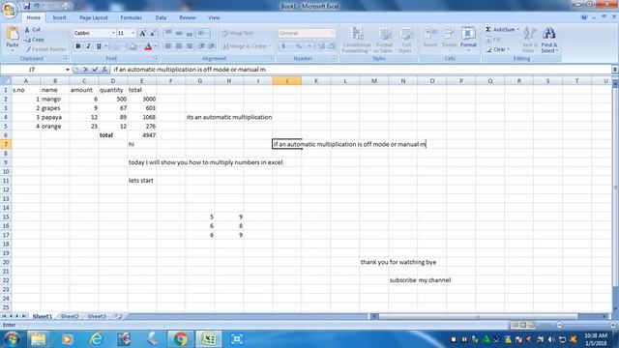Image resolution: width=619 pixels, height=348 pixels.
Task: Toggle Bold formatting
Action: click(78, 46)
